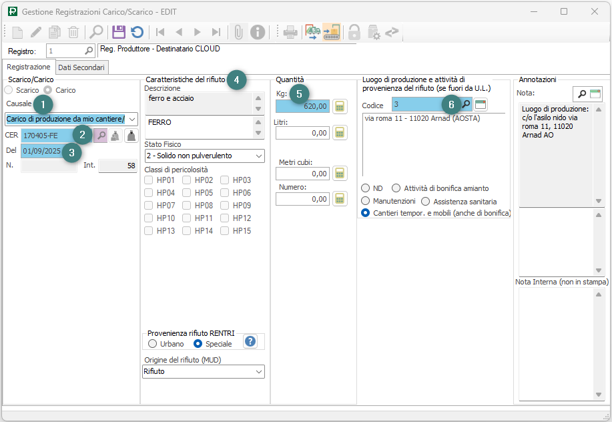Screen dimensions: 612x422
Task: Click the blue Undo arrow icon
Action: point(137,32)
